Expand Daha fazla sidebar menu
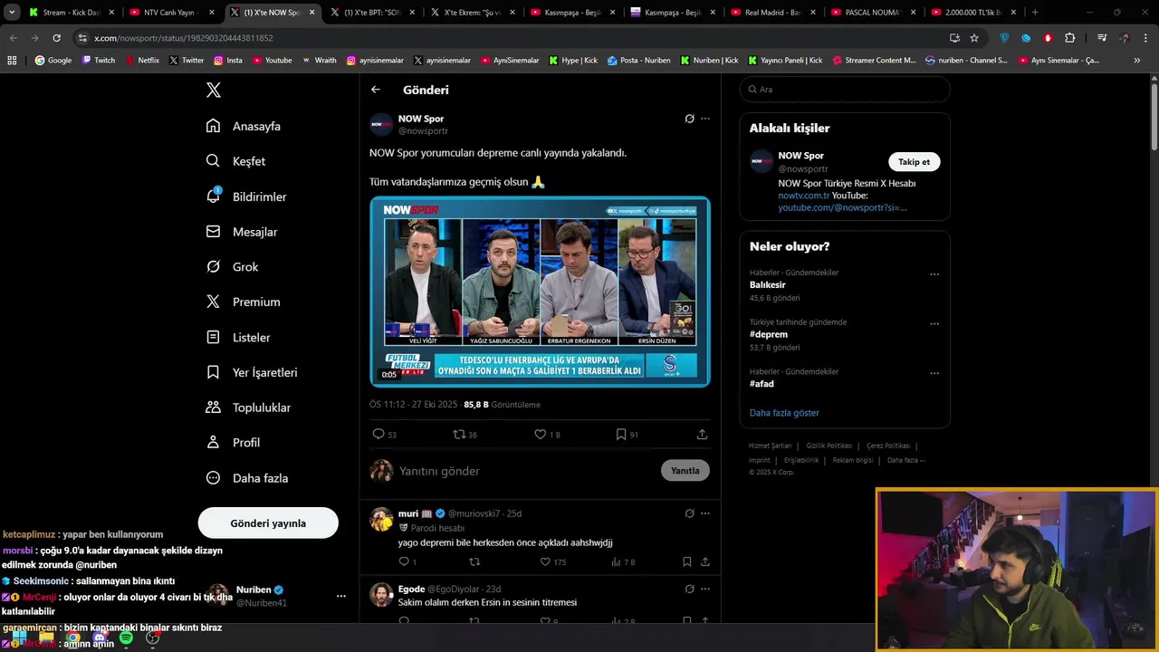The height and width of the screenshot is (652, 1159). (x=247, y=477)
